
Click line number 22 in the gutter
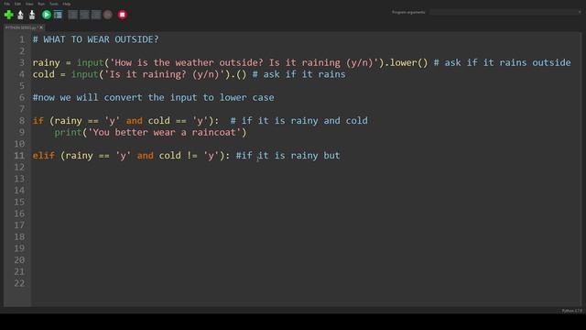[x=19, y=283]
